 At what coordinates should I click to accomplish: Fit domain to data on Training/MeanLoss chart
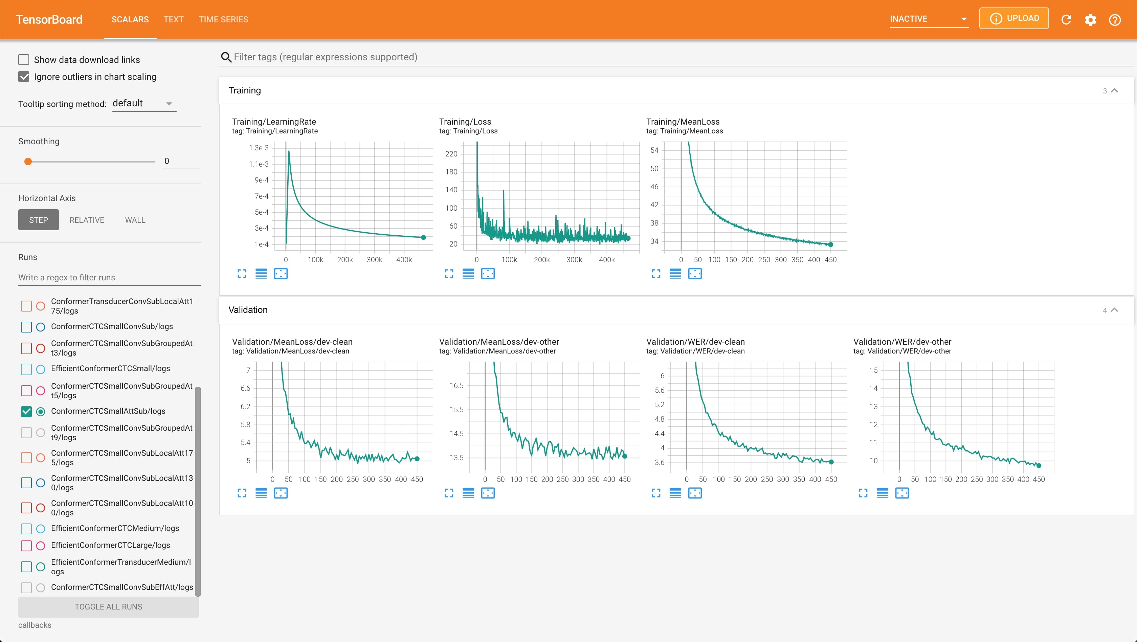click(695, 274)
